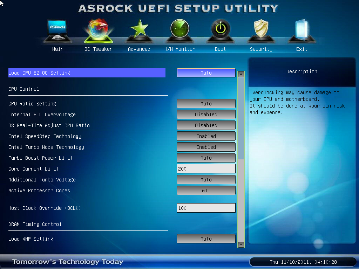This screenshot has height=269, width=359.
Task: Select the Boot power button icon
Action: pyautogui.click(x=221, y=31)
